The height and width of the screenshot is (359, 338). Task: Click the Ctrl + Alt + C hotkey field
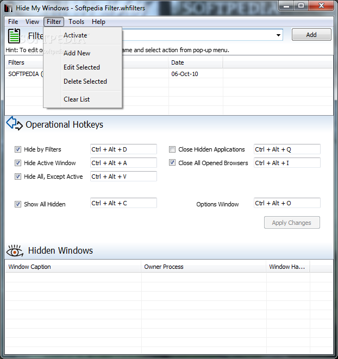point(123,203)
